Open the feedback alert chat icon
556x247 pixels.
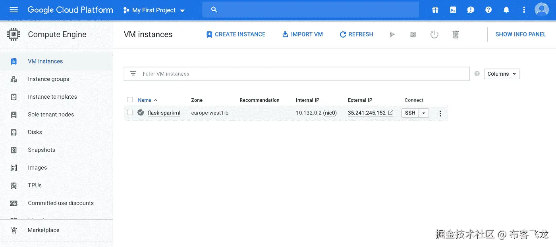[x=471, y=10]
